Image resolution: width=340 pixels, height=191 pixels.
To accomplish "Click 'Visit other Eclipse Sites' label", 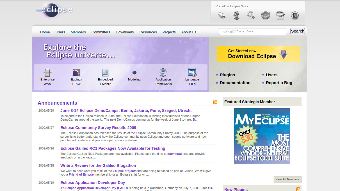I will click(232, 6).
